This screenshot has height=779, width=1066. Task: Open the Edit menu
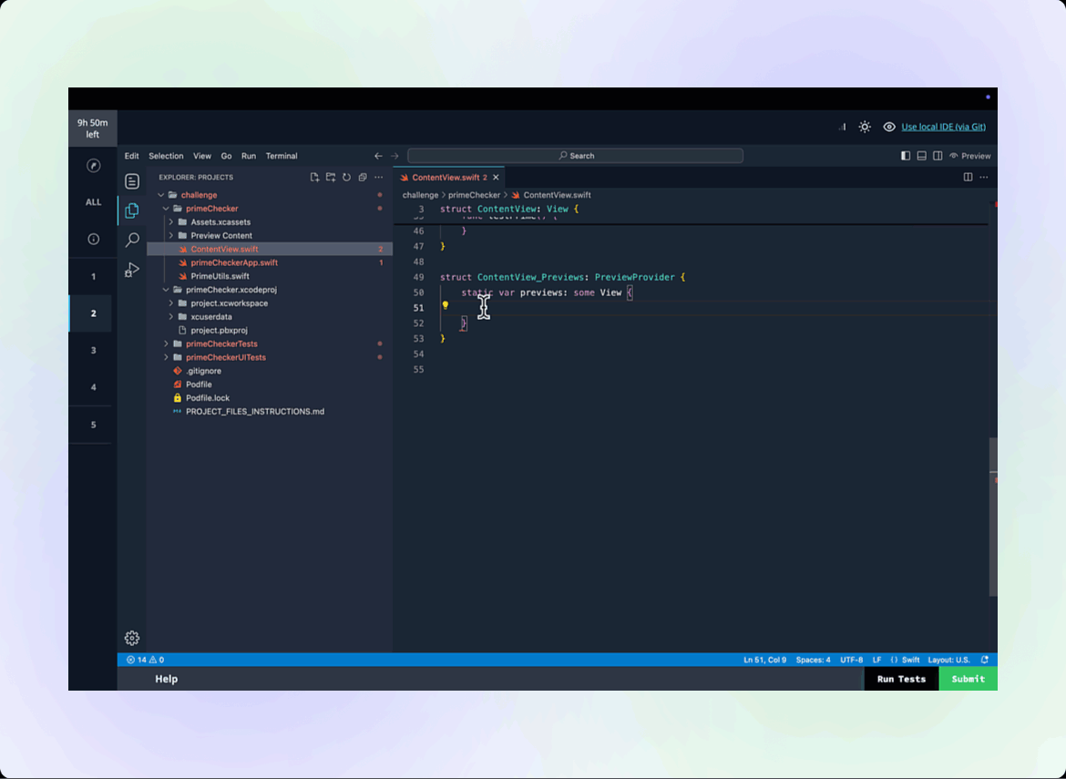(132, 156)
